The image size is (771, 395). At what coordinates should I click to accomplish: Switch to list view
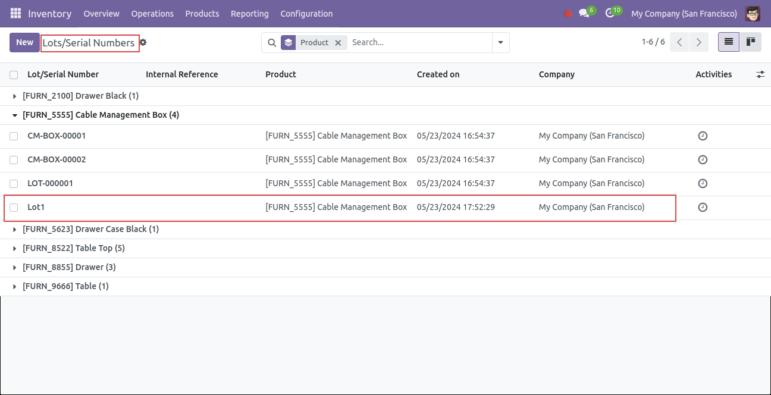coord(729,42)
